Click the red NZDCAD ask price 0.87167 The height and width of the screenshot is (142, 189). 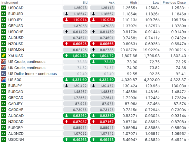pyautogui.click(x=103, y=122)
